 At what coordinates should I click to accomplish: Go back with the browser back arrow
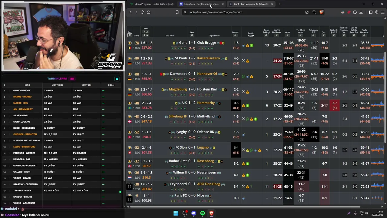pyautogui.click(x=130, y=12)
